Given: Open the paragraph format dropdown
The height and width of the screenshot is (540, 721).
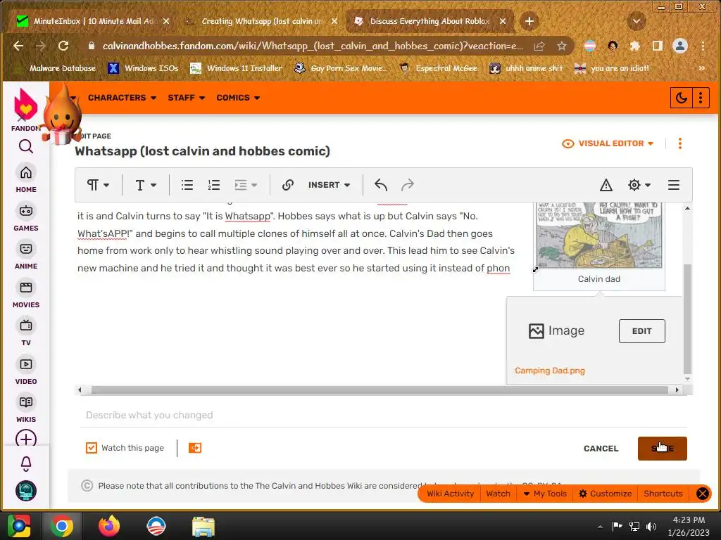Looking at the screenshot, I should point(98,185).
